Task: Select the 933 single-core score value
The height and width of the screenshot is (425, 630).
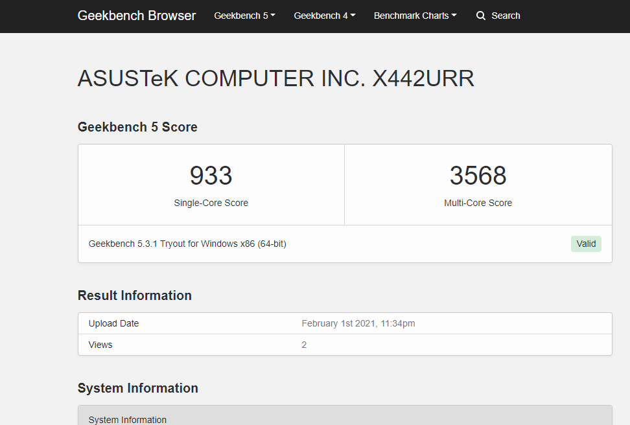Action: click(211, 176)
